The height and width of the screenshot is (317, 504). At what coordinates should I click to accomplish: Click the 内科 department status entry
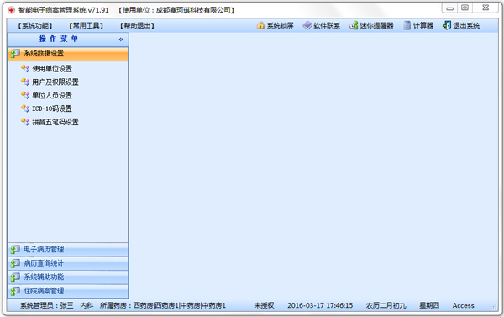87,305
